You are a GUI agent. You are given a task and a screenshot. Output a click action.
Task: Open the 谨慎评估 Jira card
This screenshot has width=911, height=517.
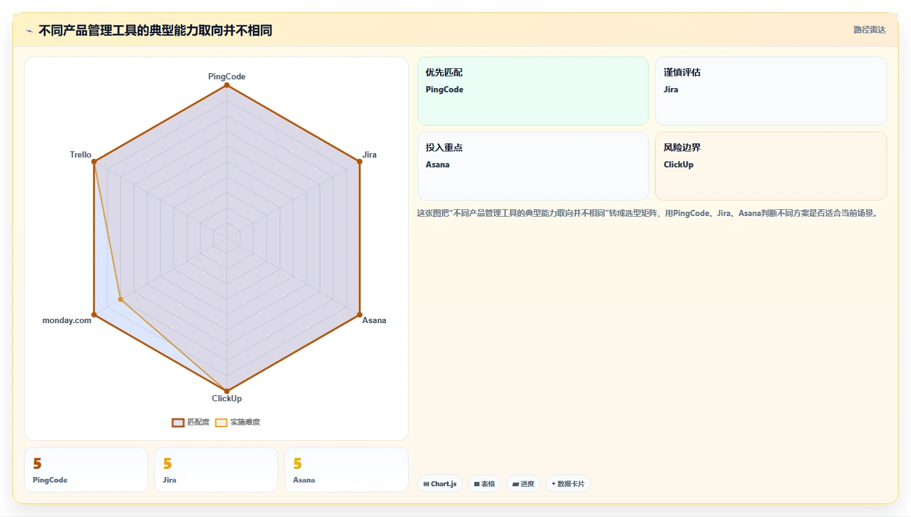pos(771,91)
